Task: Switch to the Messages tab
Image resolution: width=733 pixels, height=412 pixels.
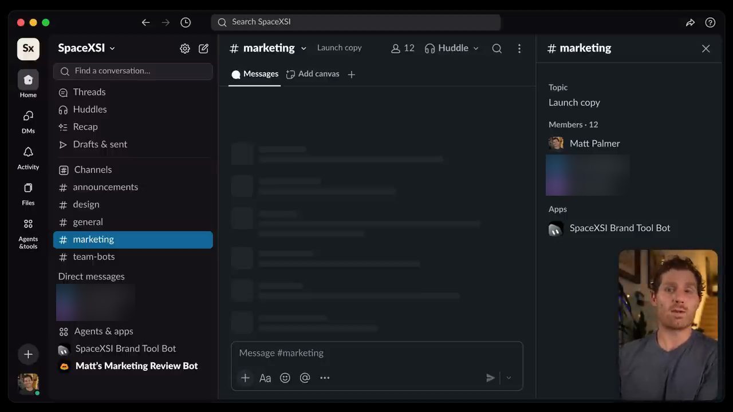Action: (x=255, y=74)
